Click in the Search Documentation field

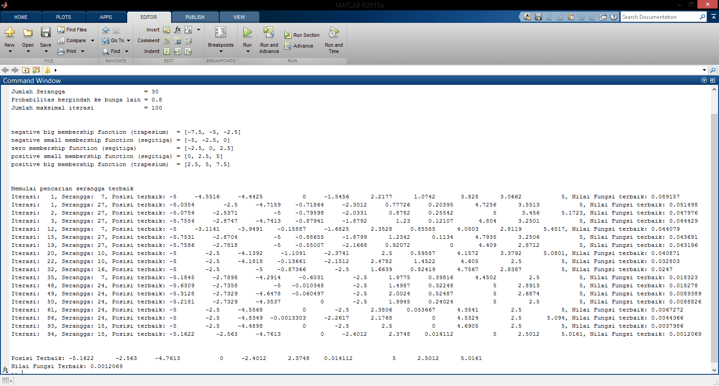[659, 17]
